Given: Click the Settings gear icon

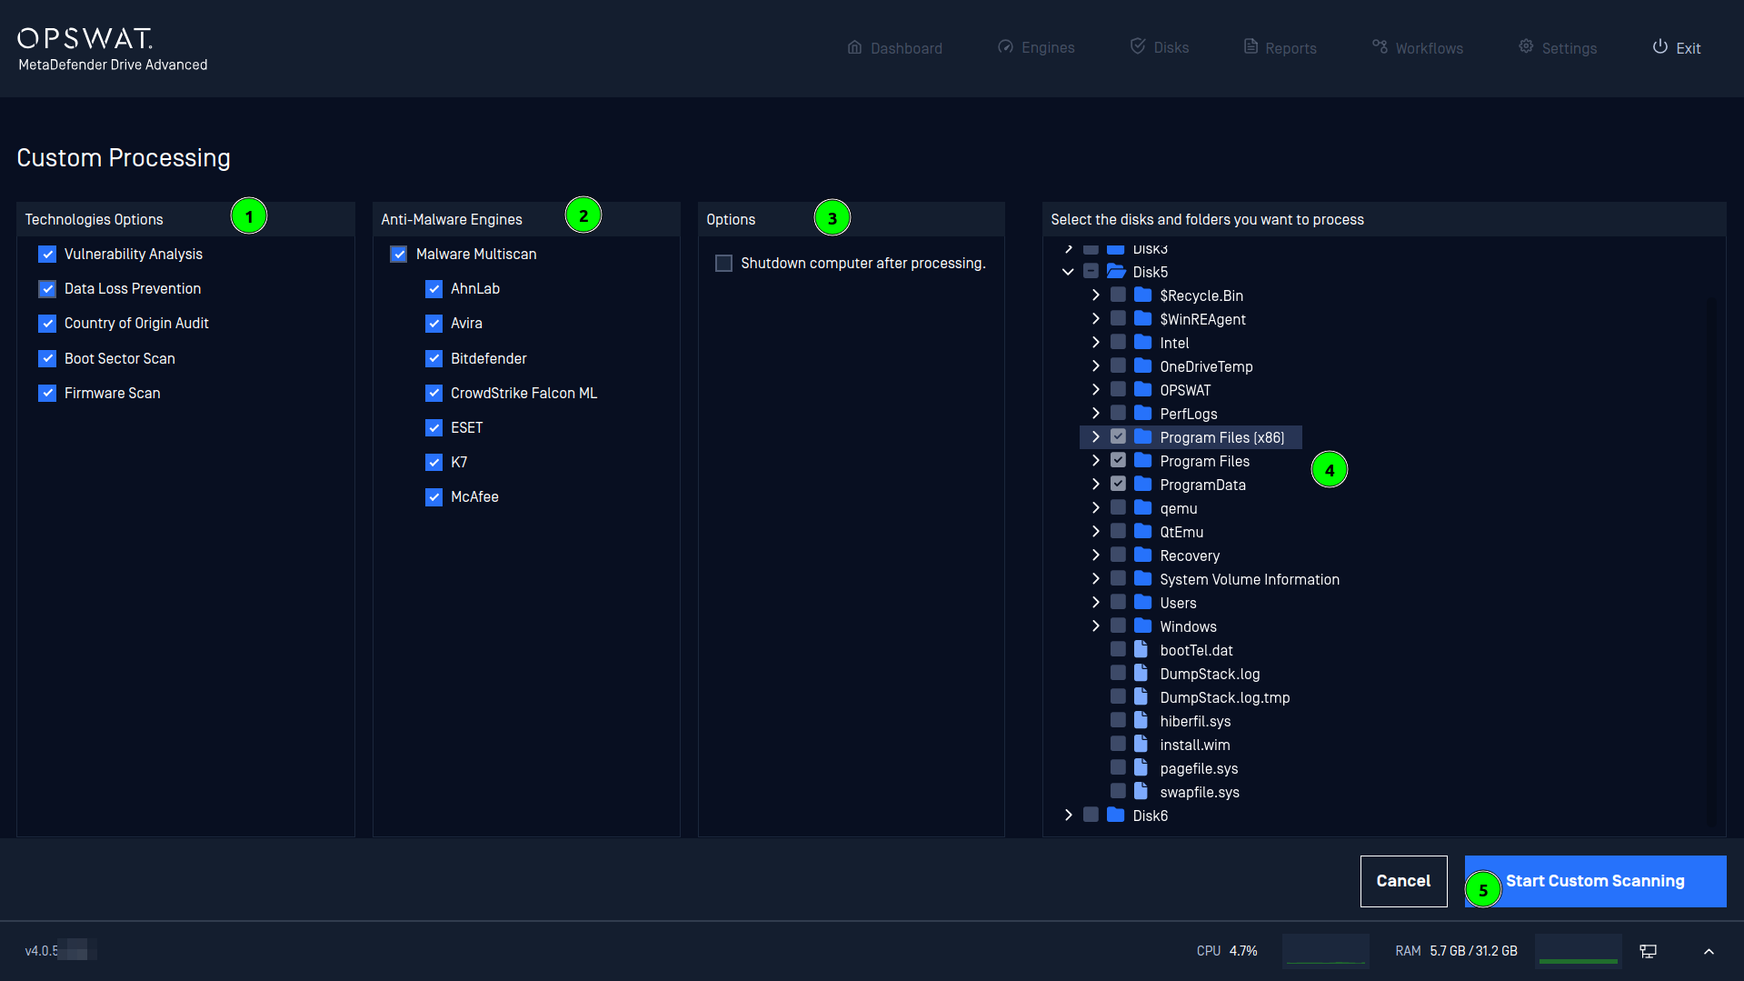Looking at the screenshot, I should point(1526,46).
